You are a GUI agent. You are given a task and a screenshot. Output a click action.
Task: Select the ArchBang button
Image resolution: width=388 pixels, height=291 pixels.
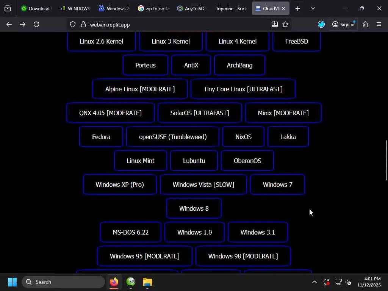(x=239, y=65)
